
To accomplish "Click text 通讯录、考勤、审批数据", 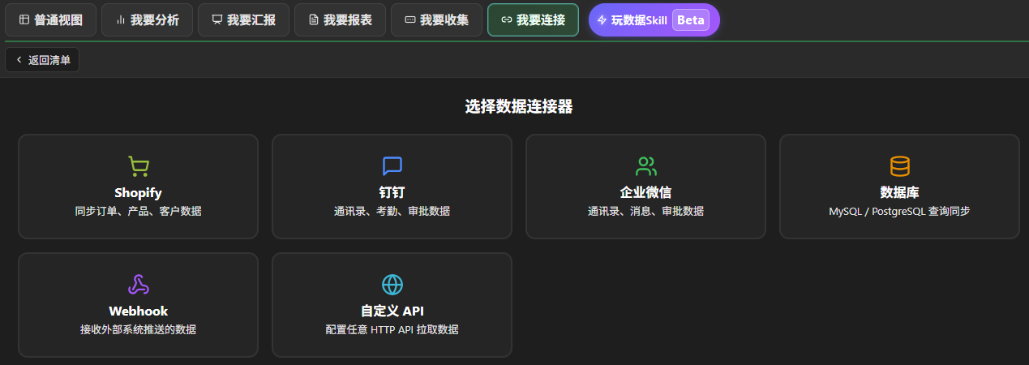I will tap(392, 211).
